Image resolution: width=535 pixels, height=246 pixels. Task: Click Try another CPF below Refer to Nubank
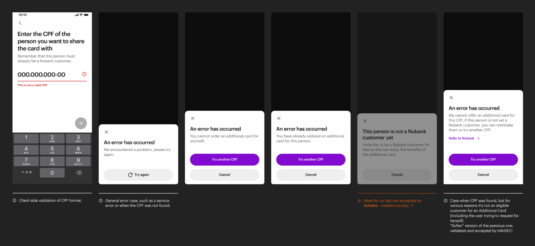click(x=483, y=160)
